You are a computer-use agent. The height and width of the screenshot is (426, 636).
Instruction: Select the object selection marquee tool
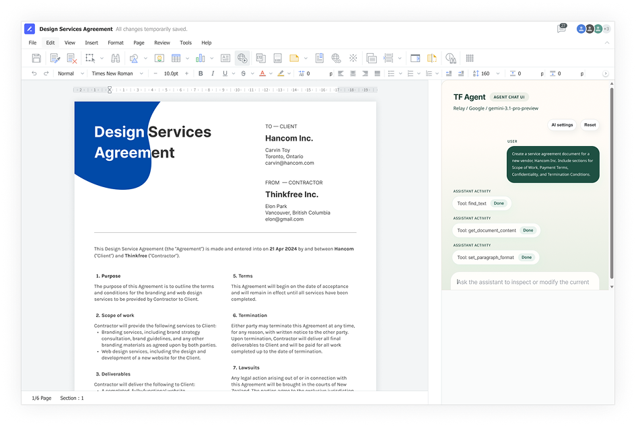pyautogui.click(x=90, y=58)
